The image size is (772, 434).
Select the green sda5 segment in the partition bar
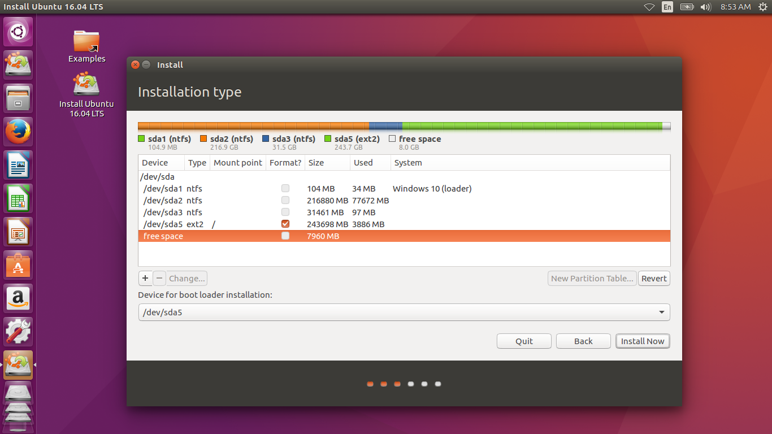(x=532, y=126)
